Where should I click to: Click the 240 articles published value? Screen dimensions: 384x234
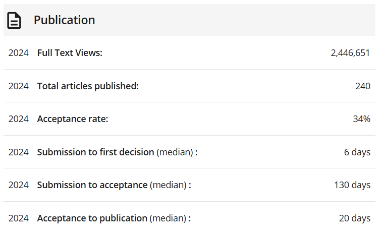point(362,86)
